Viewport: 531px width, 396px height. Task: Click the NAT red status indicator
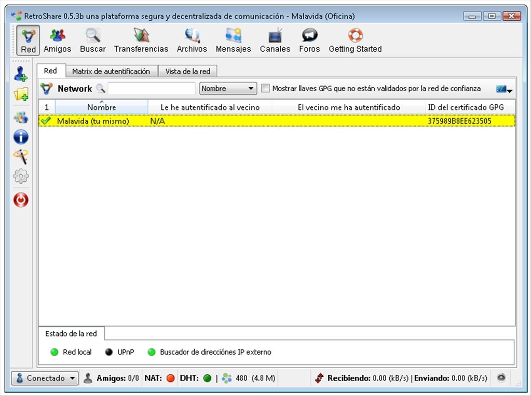171,378
